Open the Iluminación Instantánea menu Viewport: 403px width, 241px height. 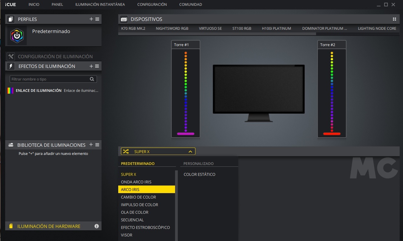100,5
